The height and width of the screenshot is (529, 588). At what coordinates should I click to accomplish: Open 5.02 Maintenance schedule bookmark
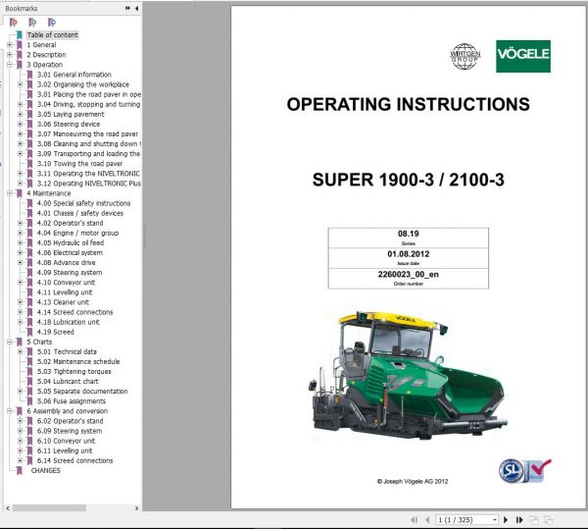point(78,361)
